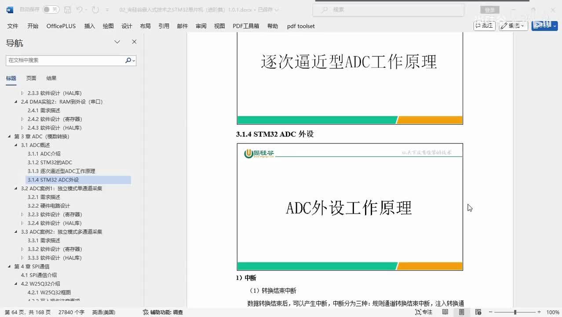562x317 pixels.
Task: Toggle the AutoSave (自动保存) switch
Action: [x=51, y=9]
